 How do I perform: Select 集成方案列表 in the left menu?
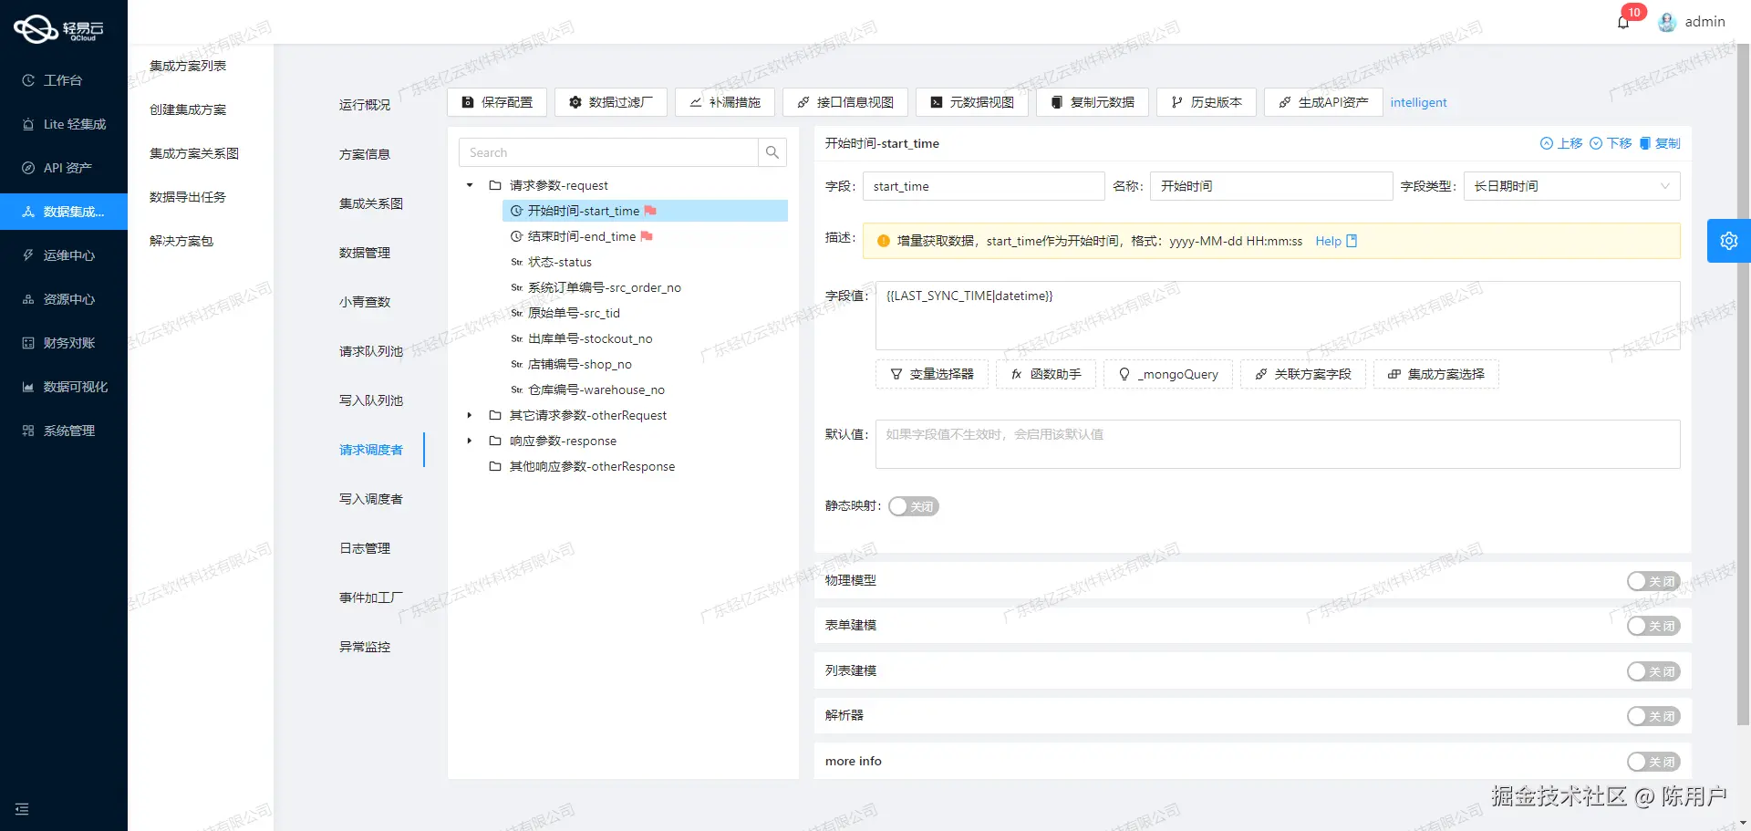pyautogui.click(x=190, y=65)
